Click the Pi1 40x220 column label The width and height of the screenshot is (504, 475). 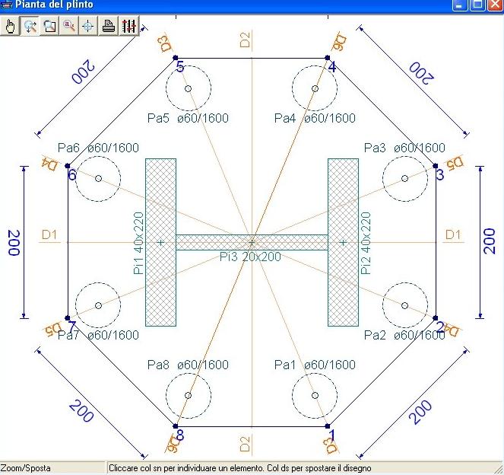138,244
